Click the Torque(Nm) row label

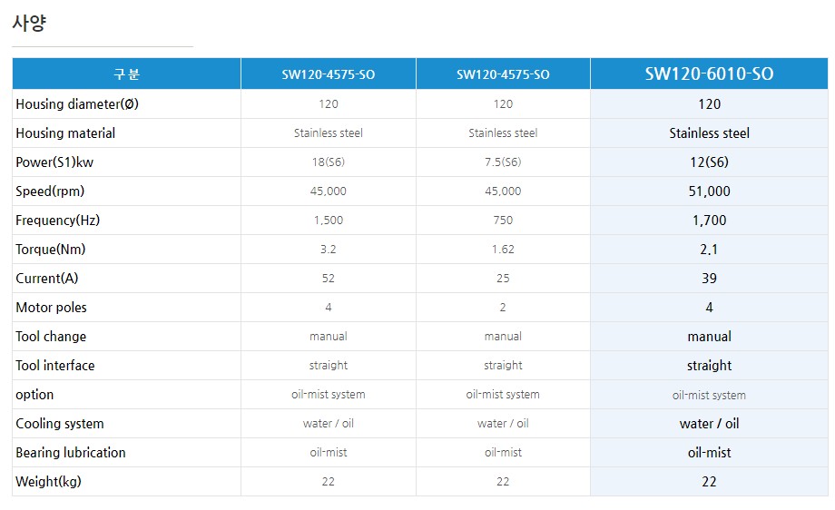click(x=51, y=250)
